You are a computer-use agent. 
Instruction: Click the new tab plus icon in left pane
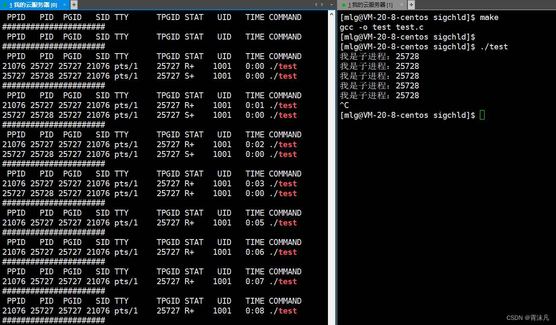point(74,4)
